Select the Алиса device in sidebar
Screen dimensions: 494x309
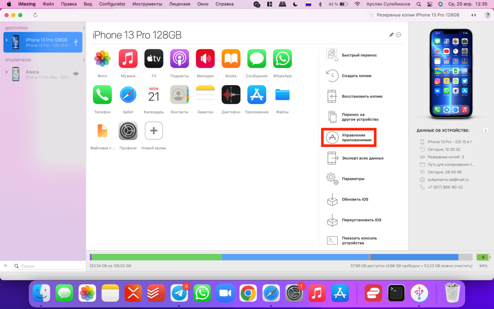pyautogui.click(x=43, y=74)
